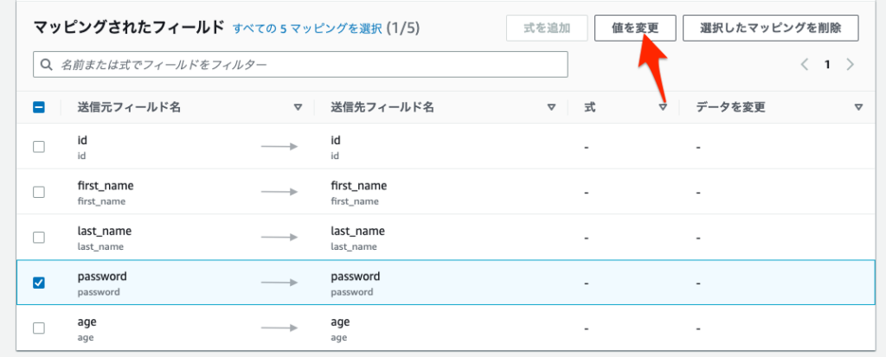The width and height of the screenshot is (886, 357).
Task: Toggle the select-all header checkbox
Action: (39, 107)
